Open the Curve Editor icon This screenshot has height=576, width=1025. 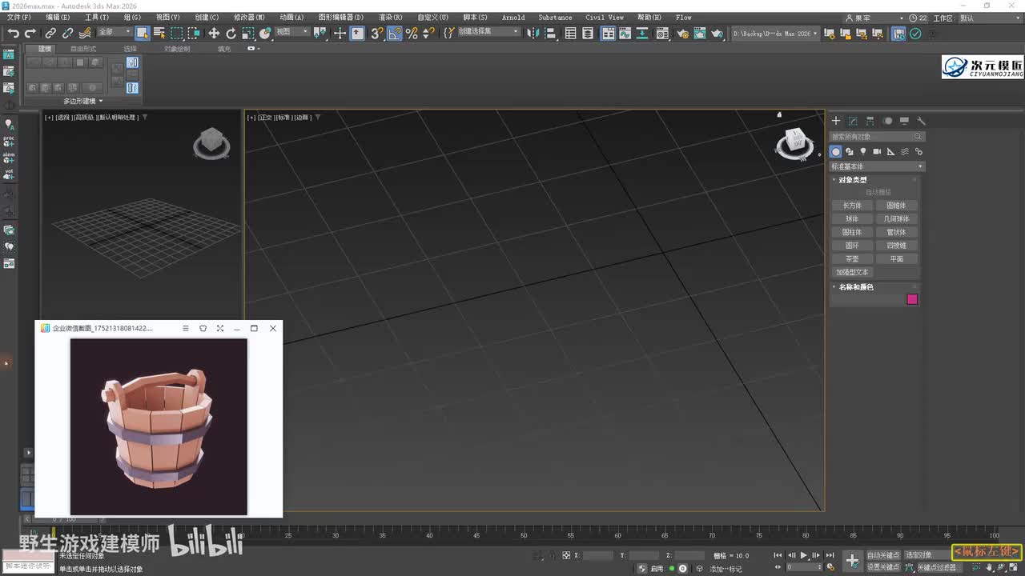(x=626, y=34)
